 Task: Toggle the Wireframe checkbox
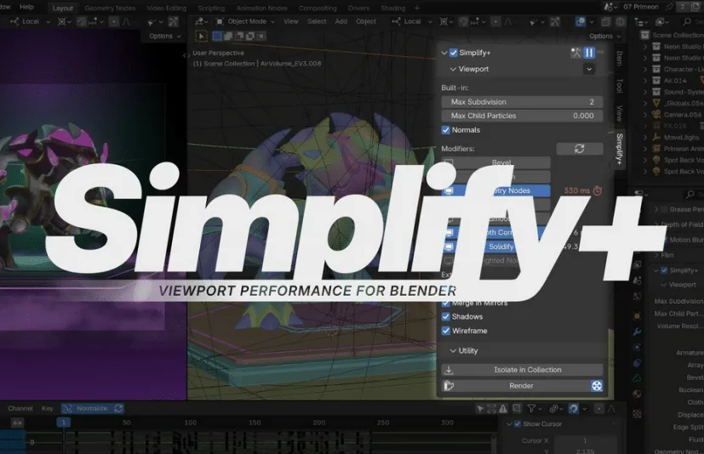[x=446, y=331]
